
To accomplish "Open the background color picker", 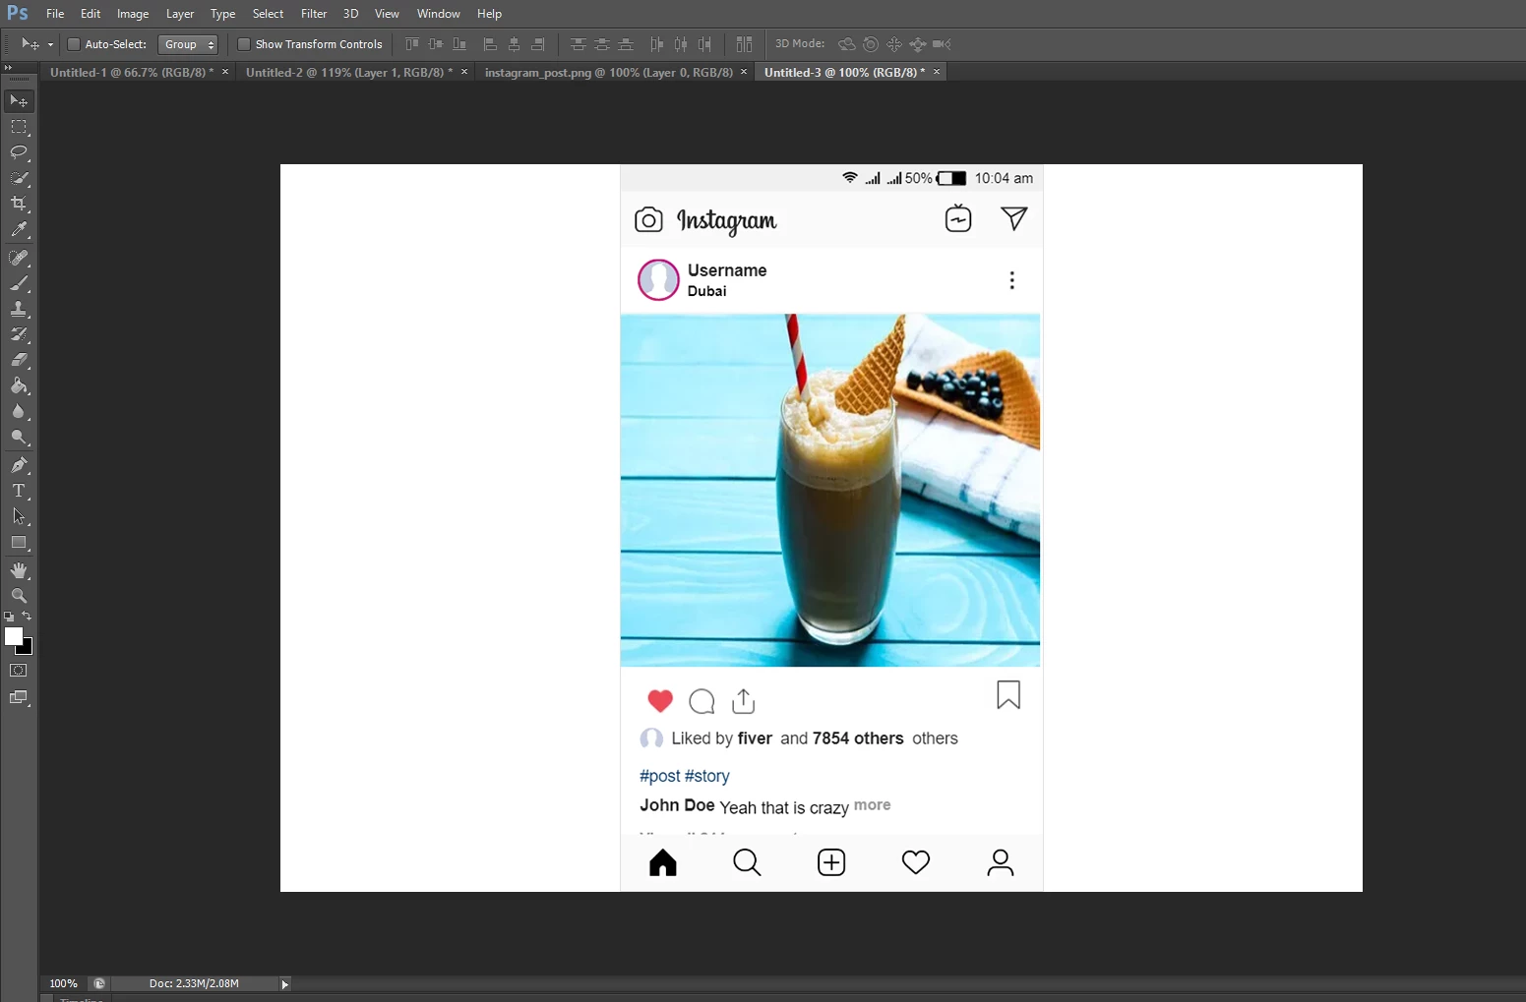I will tap(29, 649).
